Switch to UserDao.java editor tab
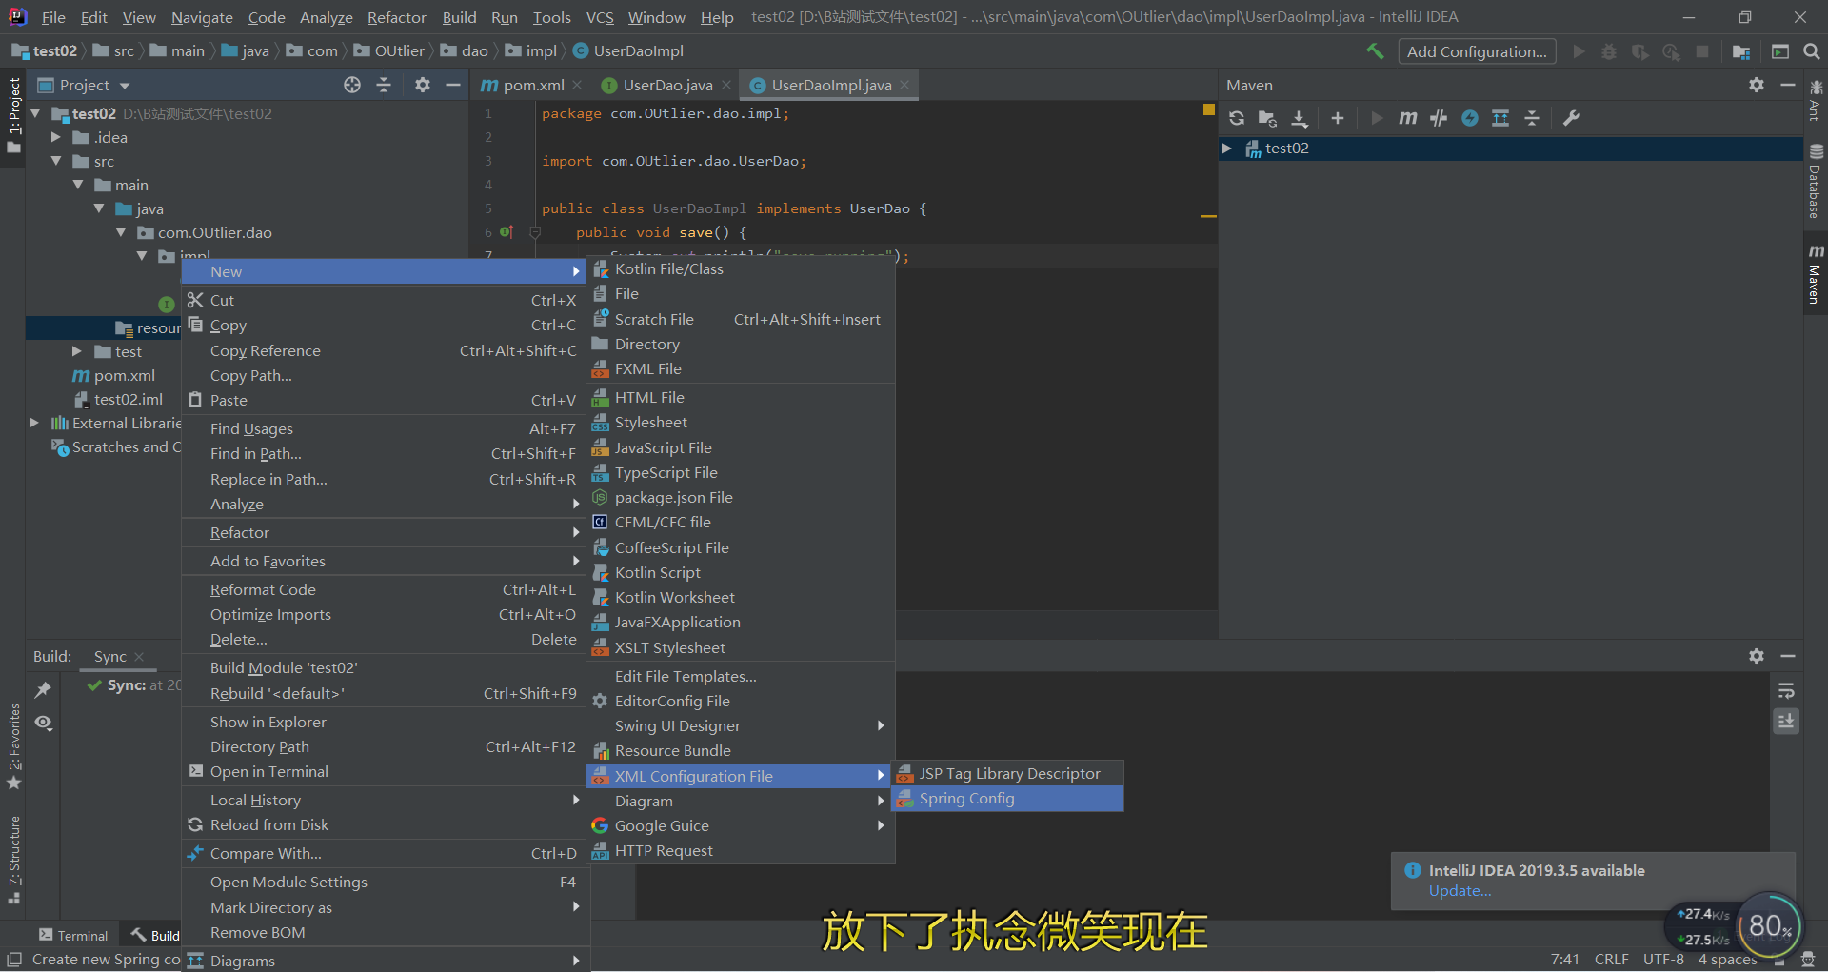Viewport: 1828px width, 972px height. coord(666,85)
